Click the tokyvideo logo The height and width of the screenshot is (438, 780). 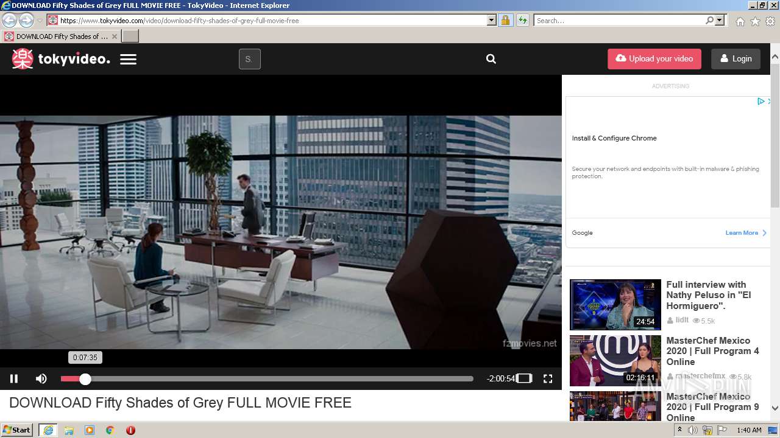[61, 59]
